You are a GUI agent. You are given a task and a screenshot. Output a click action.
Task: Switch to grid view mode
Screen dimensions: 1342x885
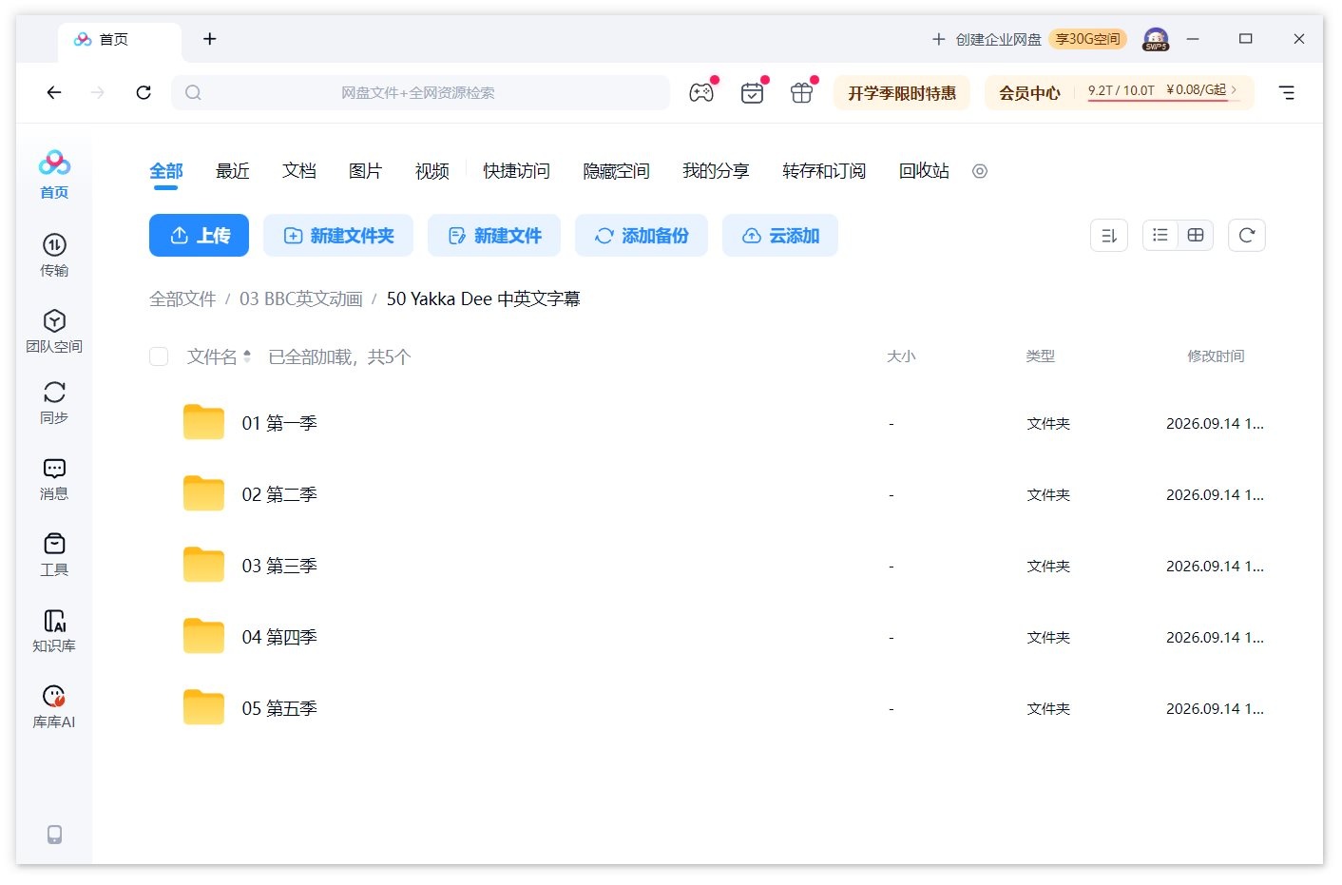click(x=1196, y=235)
